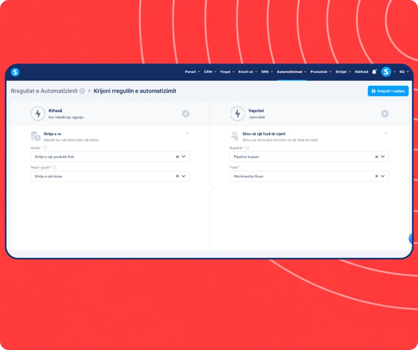This screenshot has width=418, height=350.
Task: Open the Automatizimet menu
Action: click(292, 72)
